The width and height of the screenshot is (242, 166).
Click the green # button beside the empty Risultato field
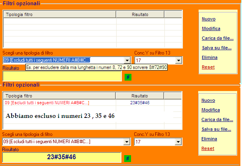click(x=128, y=77)
